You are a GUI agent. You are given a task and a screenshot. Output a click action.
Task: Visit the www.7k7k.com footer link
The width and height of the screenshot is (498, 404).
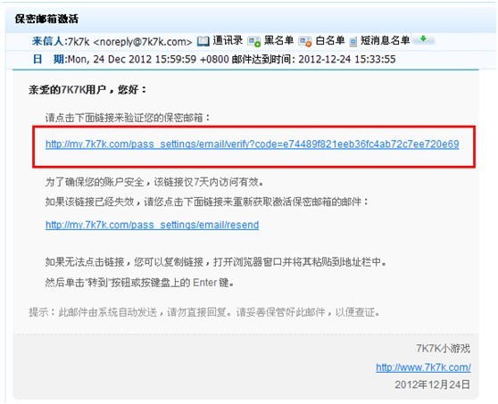click(x=423, y=367)
